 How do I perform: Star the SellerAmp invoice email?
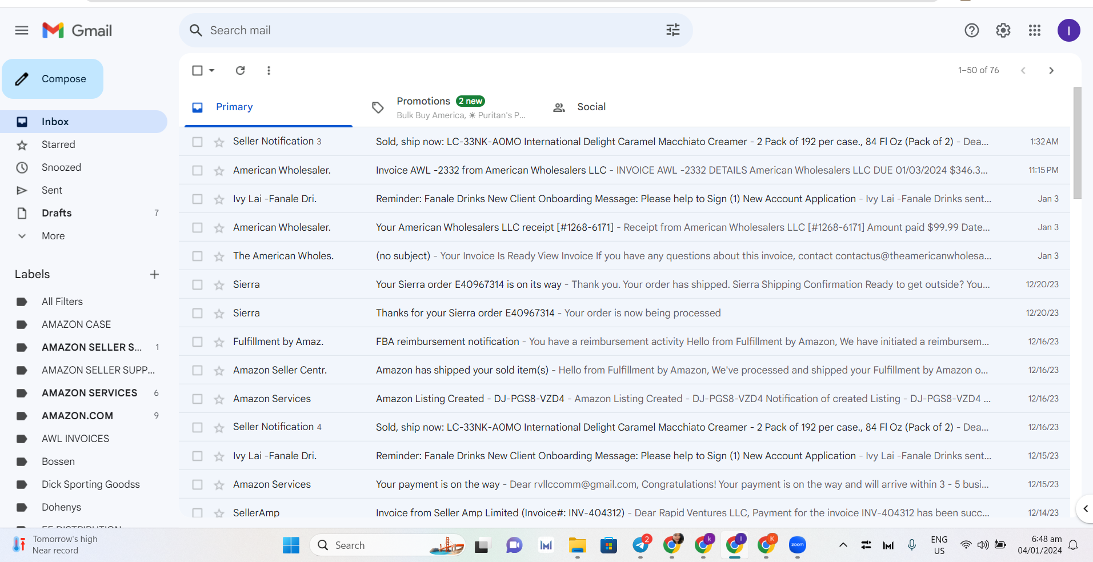(x=219, y=513)
